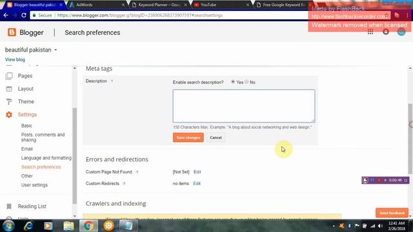The height and width of the screenshot is (232, 413).
Task: Click the Theme paint roller icon
Action: pos(9,102)
